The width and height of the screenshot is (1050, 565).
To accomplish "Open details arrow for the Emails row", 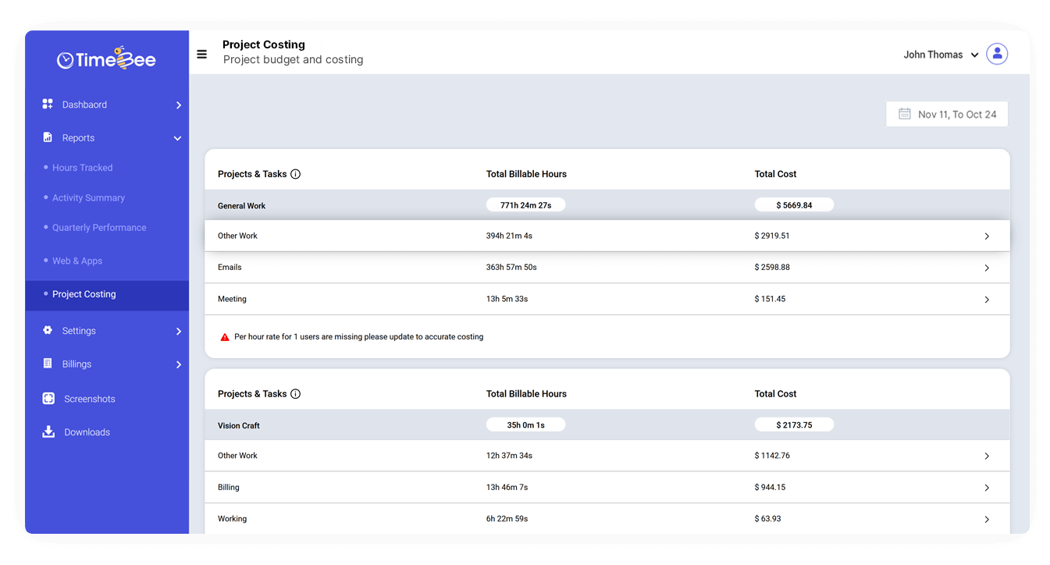I will pyautogui.click(x=986, y=267).
